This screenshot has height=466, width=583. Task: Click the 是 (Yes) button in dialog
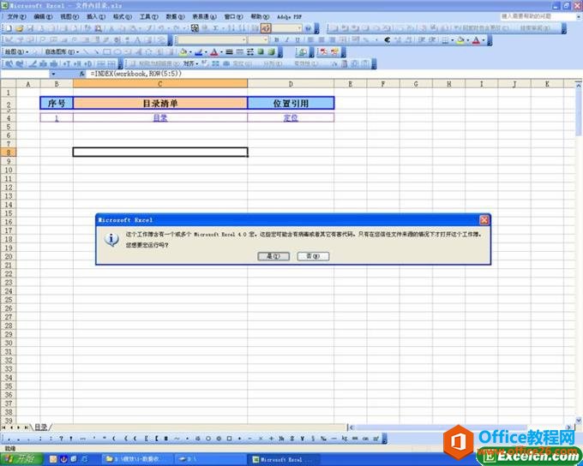tap(273, 256)
